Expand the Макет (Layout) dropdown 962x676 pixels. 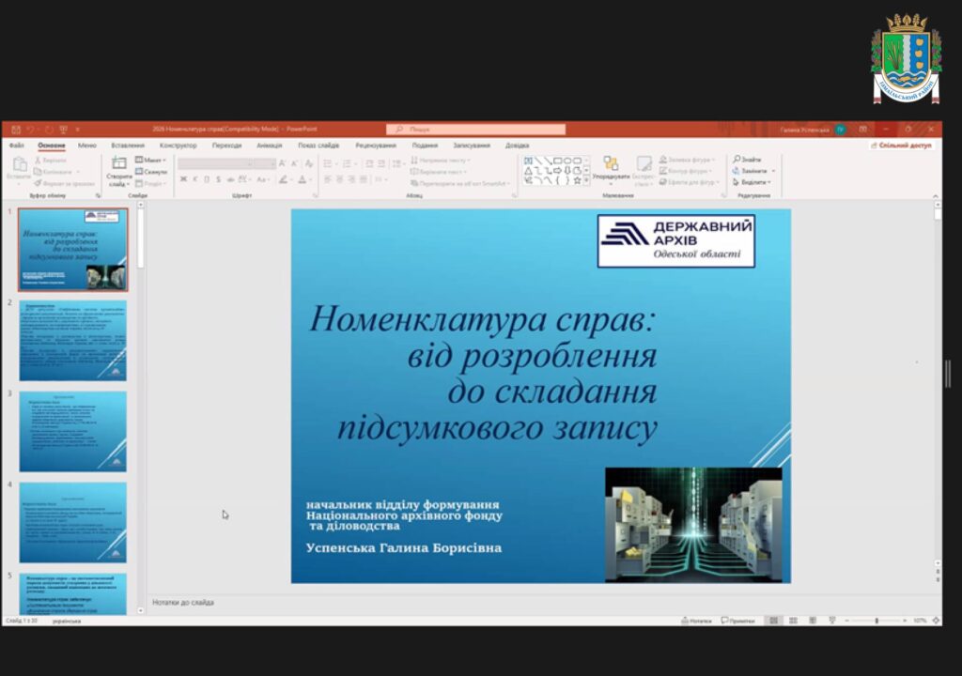[x=151, y=161]
